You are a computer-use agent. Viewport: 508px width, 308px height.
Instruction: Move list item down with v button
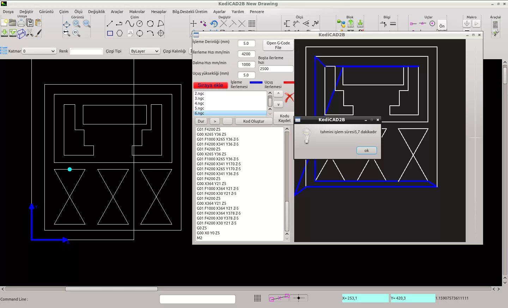(278, 105)
